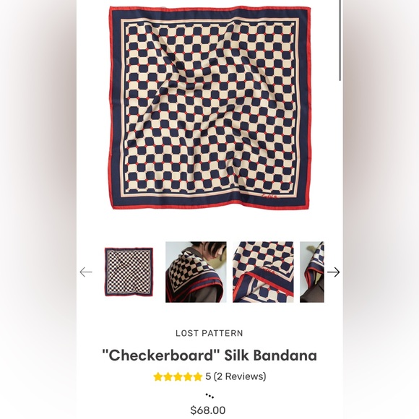Click the "Checkerboard" Silk Bandana title
Screen dimensions: 419x419
coord(209,355)
